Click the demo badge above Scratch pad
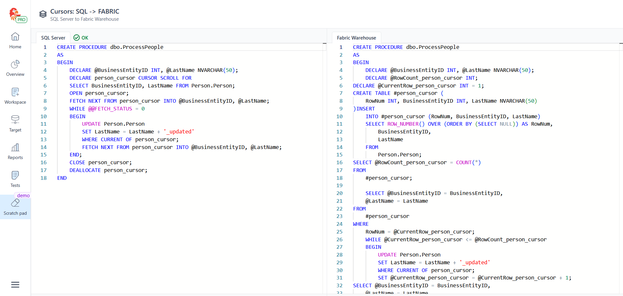Image resolution: width=623 pixels, height=296 pixels. click(23, 196)
